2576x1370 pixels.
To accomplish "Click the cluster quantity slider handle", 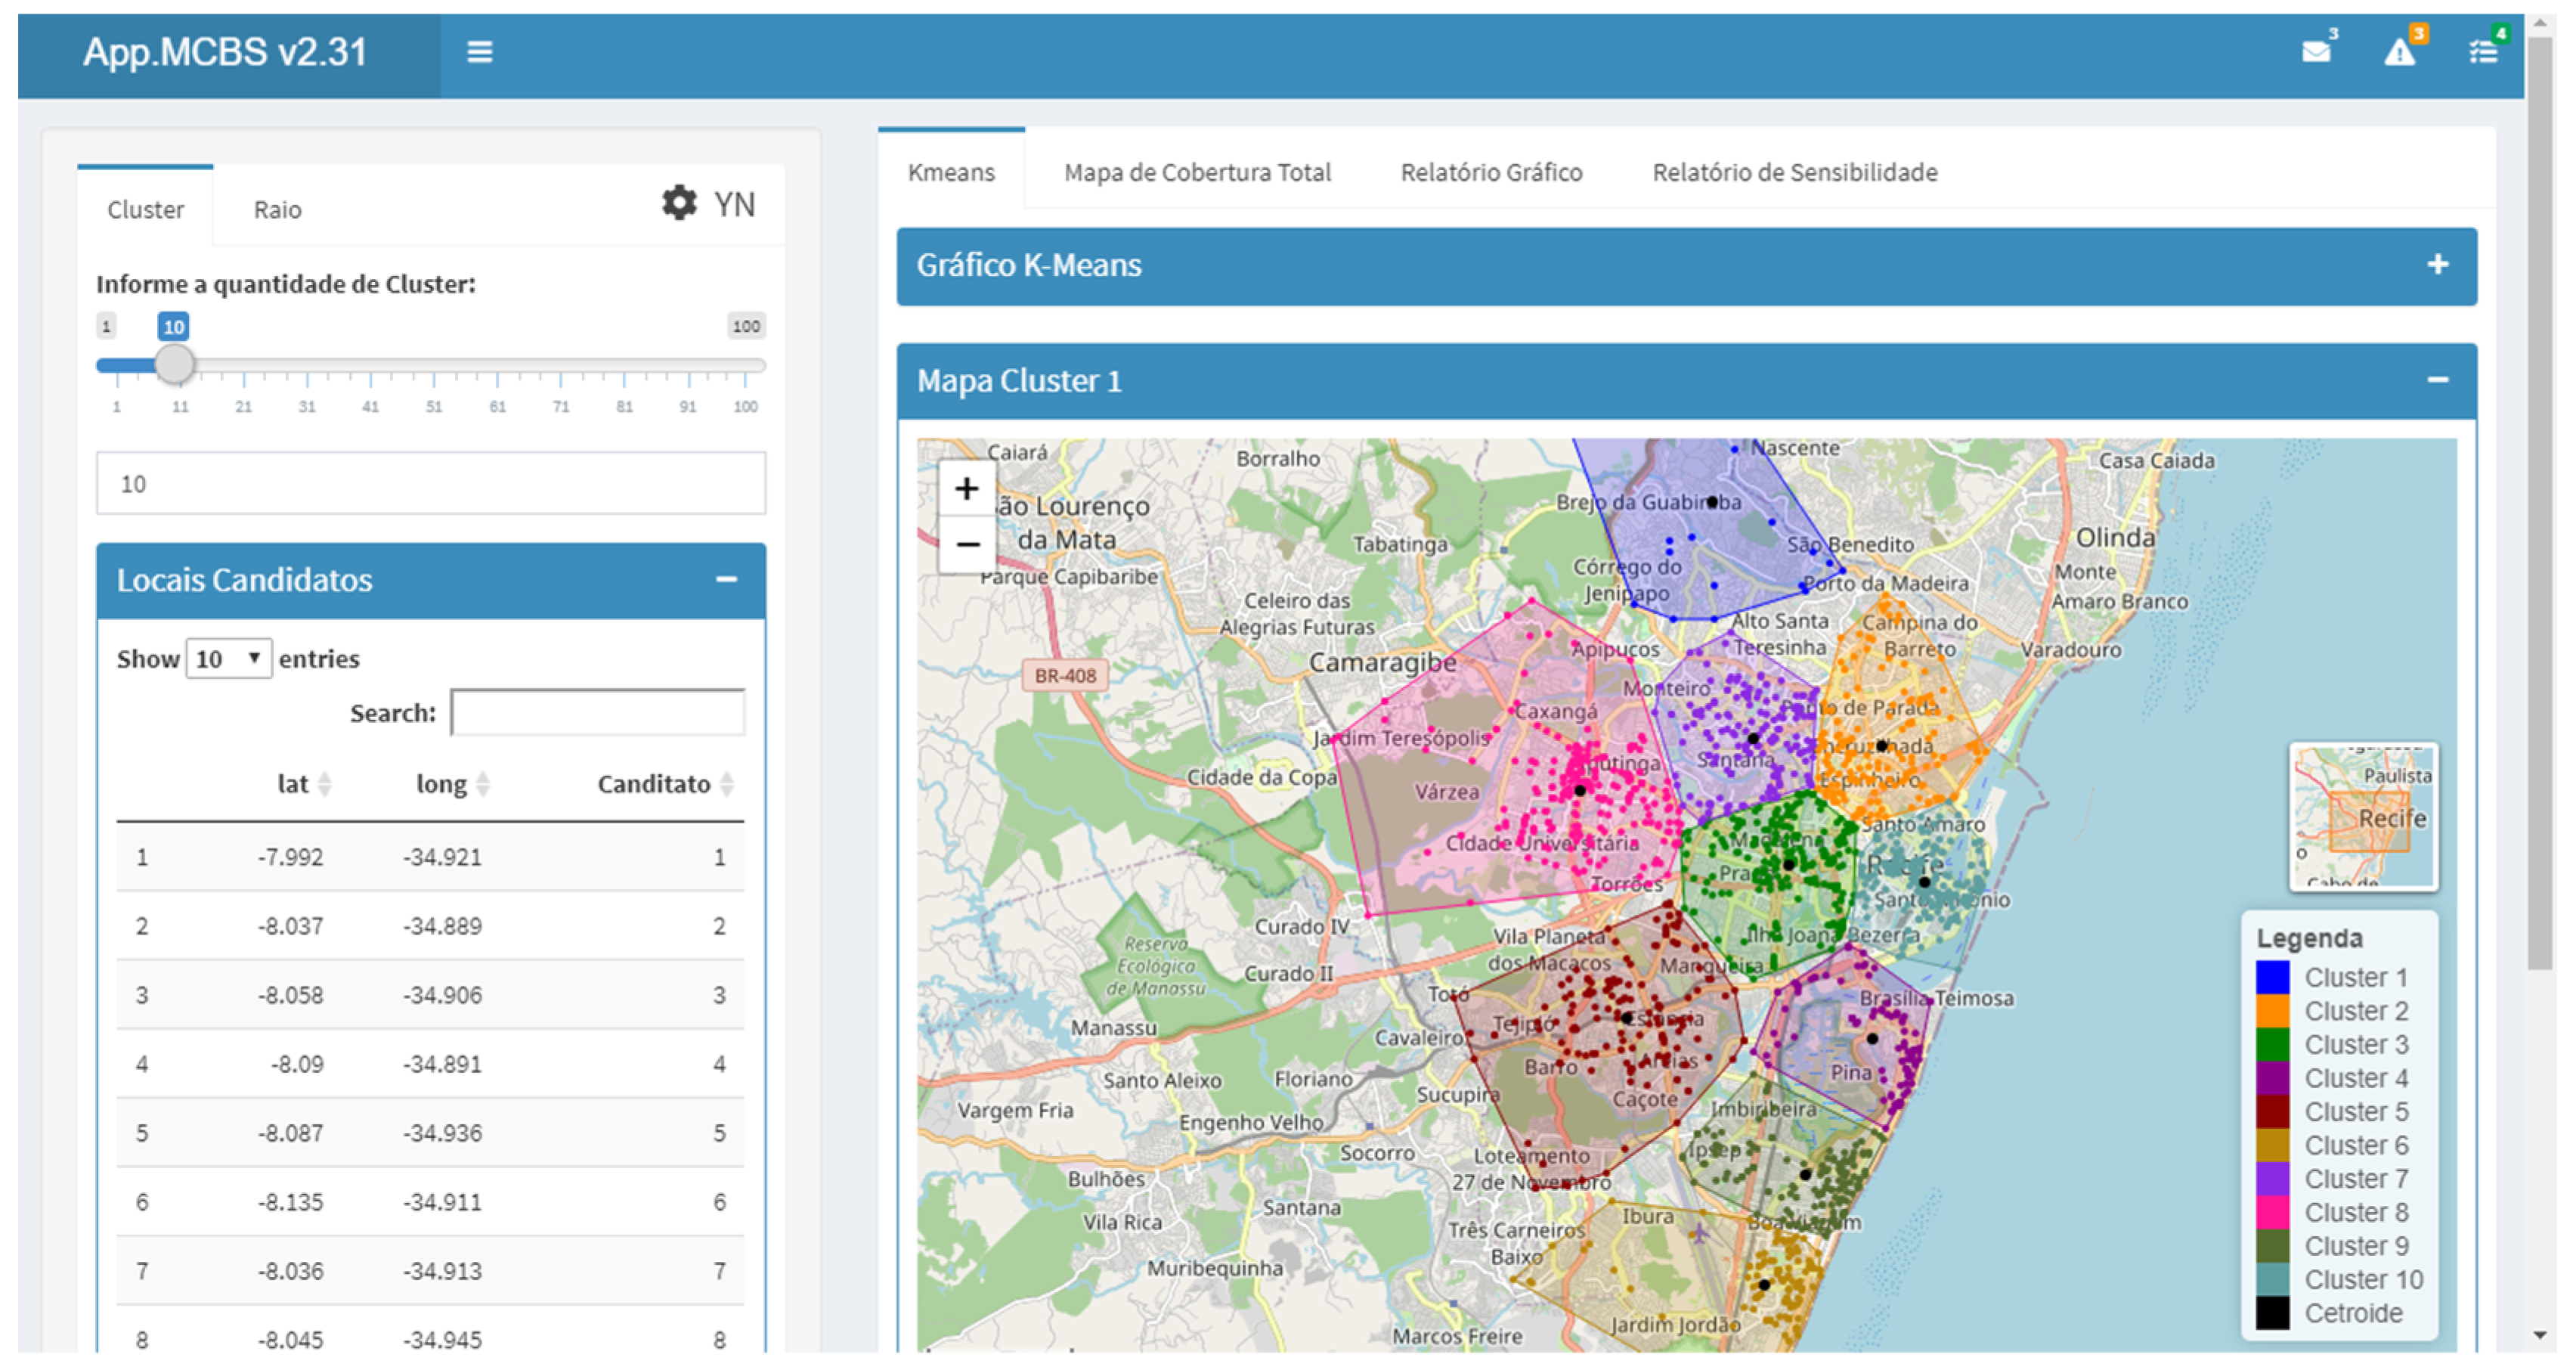I will 175,365.
